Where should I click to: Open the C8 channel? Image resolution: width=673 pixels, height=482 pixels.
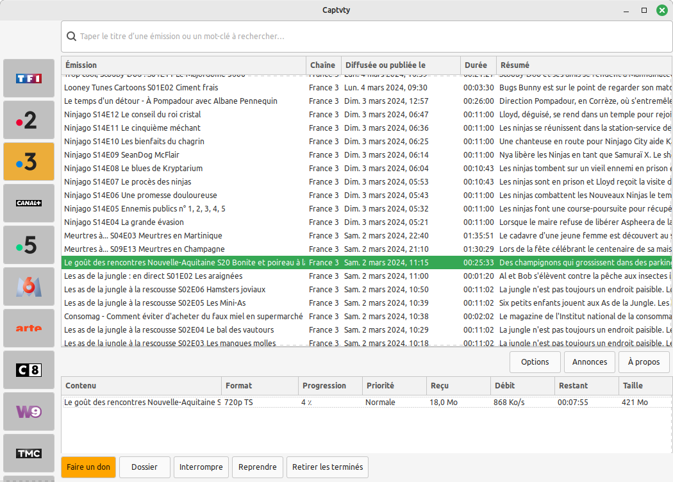(29, 370)
